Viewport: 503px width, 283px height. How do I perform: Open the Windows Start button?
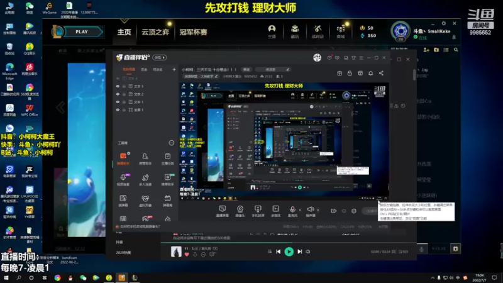click(6, 277)
